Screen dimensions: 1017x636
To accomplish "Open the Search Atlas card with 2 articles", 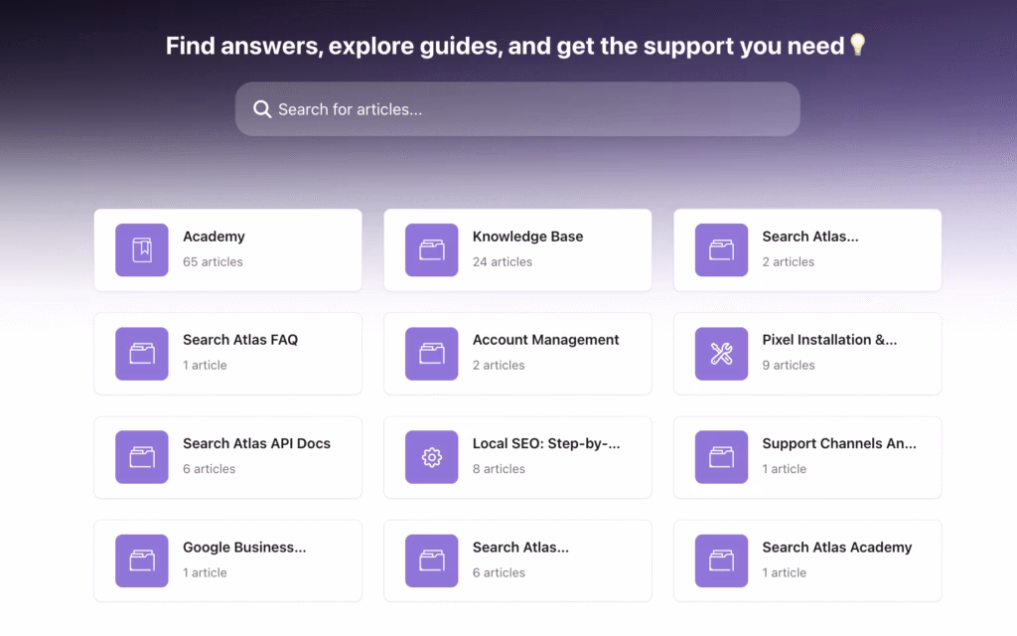I will (x=809, y=237).
